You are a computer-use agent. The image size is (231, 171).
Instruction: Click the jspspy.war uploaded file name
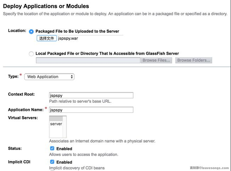point(69,38)
